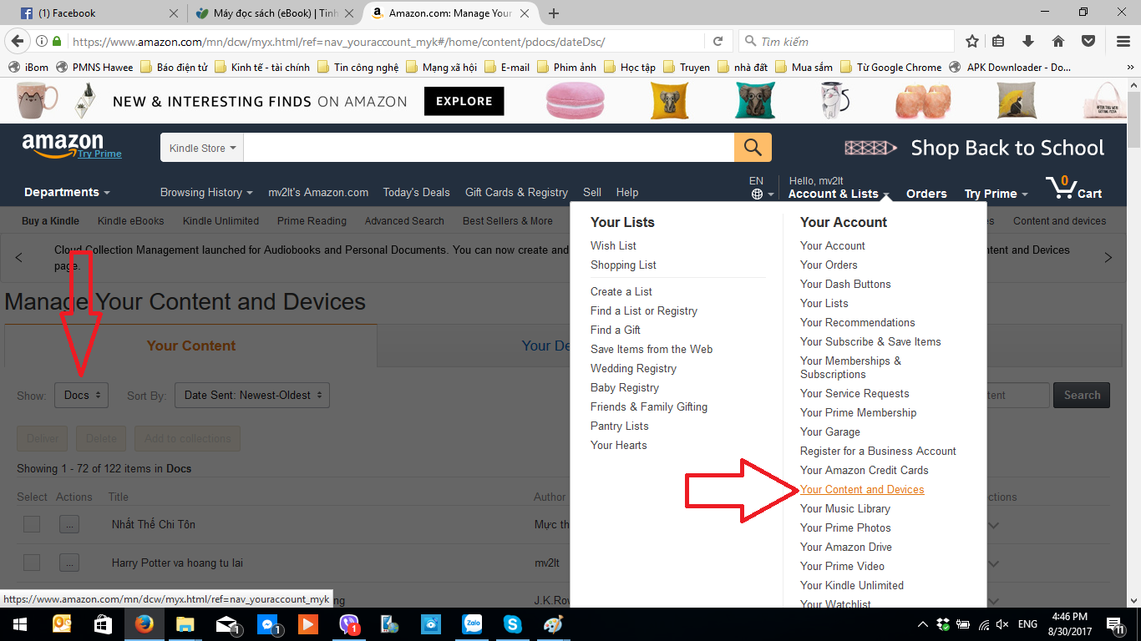The height and width of the screenshot is (641, 1141).
Task: Open Advanced Search in sub navigation
Action: coord(404,221)
